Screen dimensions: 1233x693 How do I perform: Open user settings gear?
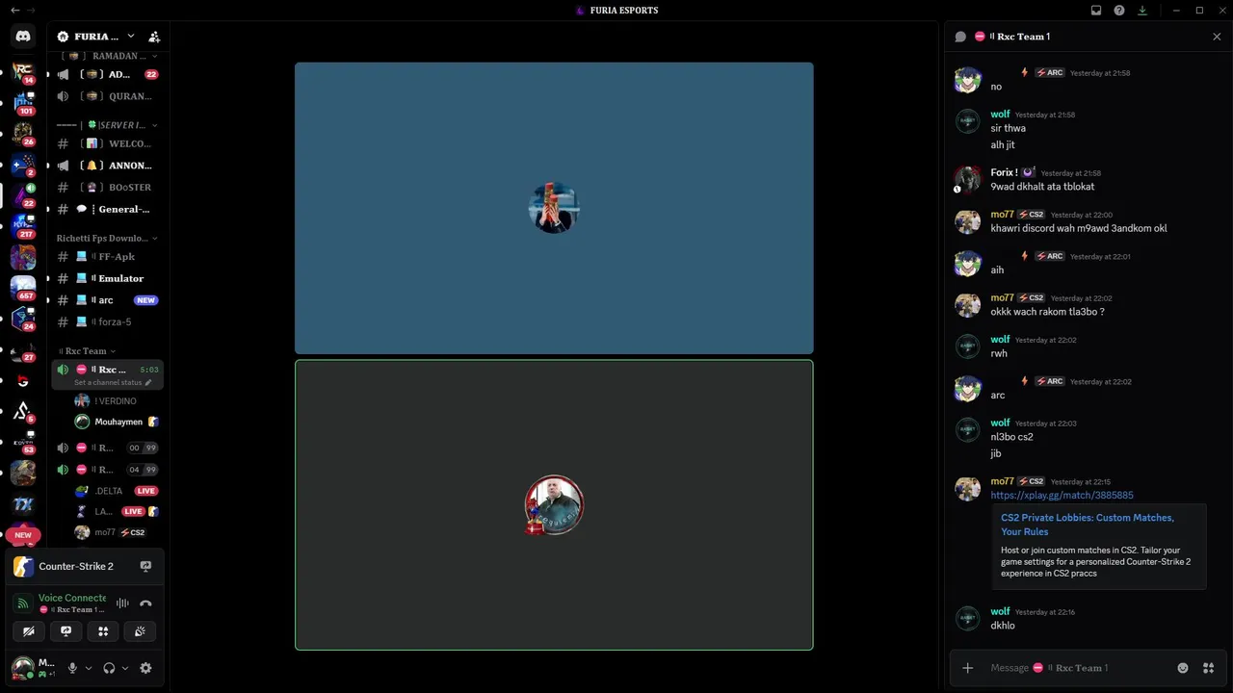click(x=145, y=668)
